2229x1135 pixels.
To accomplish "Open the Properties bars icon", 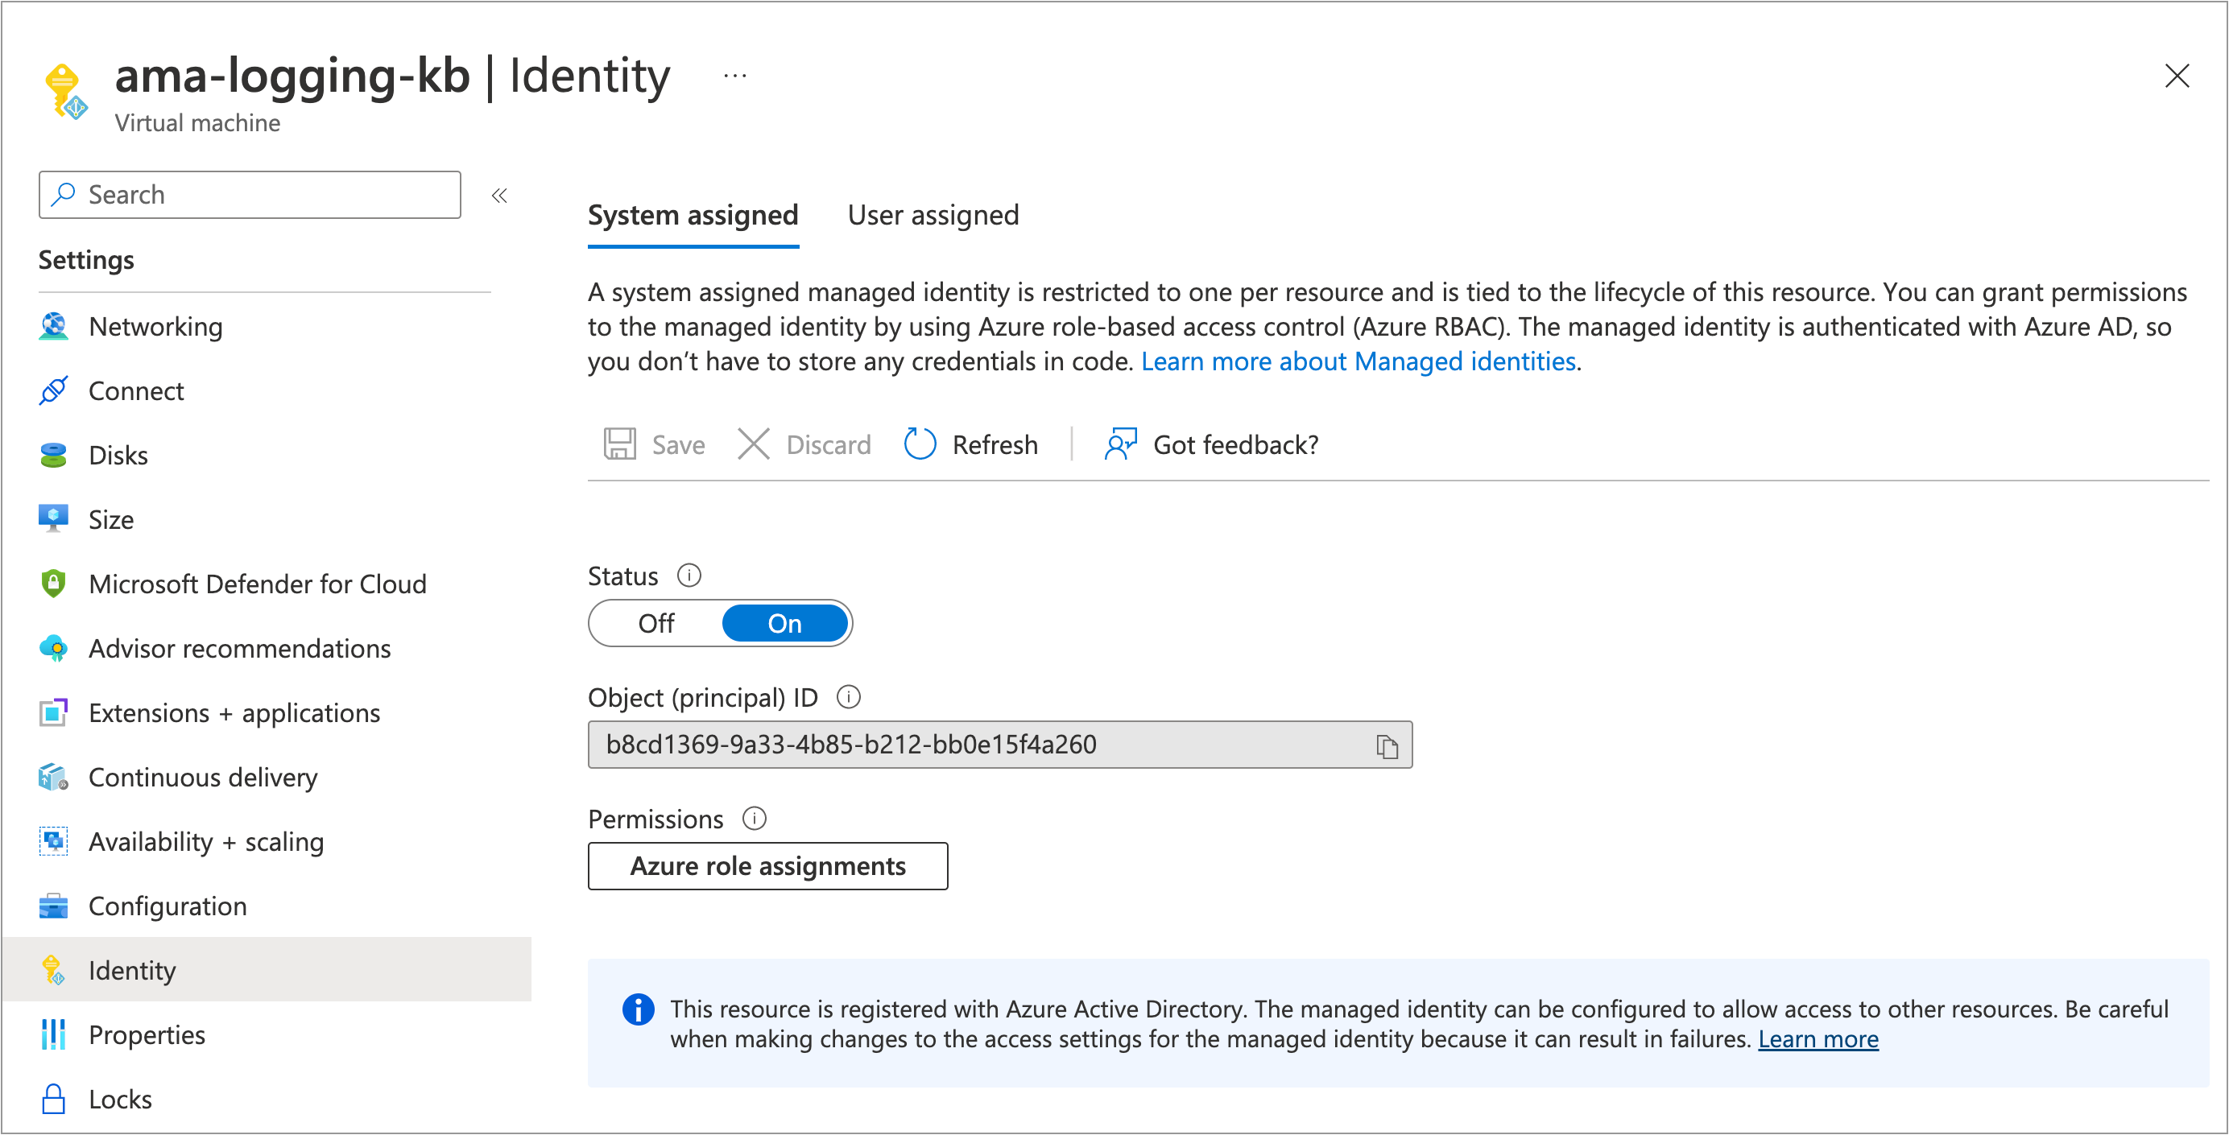I will pyautogui.click(x=54, y=1034).
